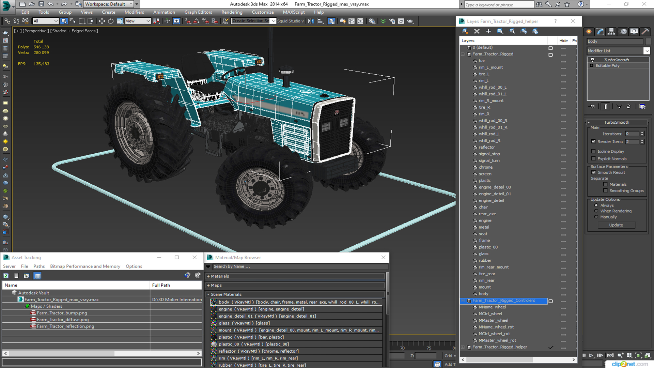Select Farm_Tractor_diffuse.png in Asset Tracking
The height and width of the screenshot is (368, 654).
(63, 320)
